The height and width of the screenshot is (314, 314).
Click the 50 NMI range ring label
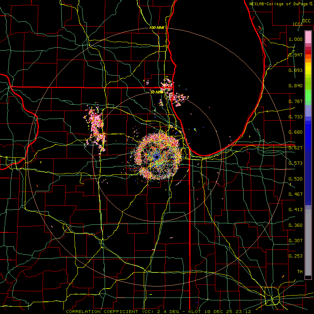156,92
